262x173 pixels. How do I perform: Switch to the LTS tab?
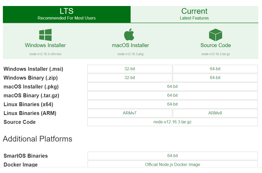(67, 14)
